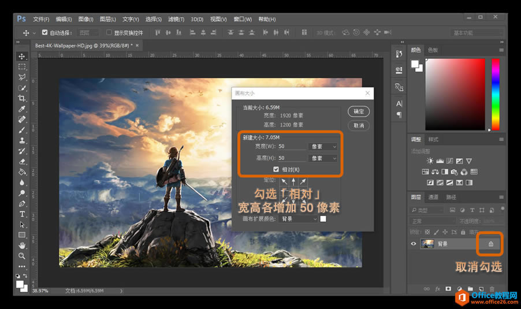Open the 滤镜(T) menu
The image size is (521, 309).
(x=176, y=19)
